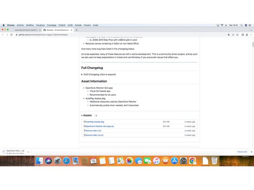
Task: Open Launchpad from the Dock
Action: point(57,161)
